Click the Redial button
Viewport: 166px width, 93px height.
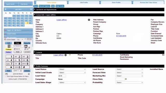click(x=18, y=52)
